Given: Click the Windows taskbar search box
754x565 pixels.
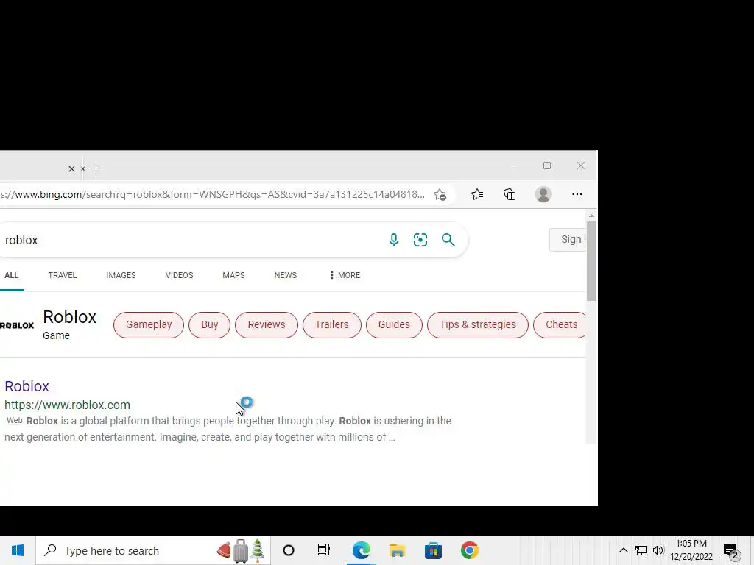Looking at the screenshot, I should (x=153, y=550).
